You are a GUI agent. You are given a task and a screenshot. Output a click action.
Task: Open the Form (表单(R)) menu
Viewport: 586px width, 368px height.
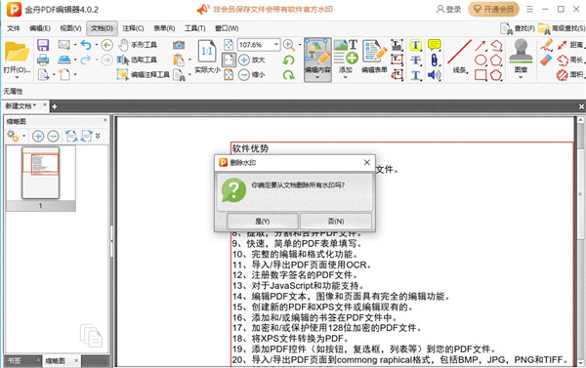(164, 28)
